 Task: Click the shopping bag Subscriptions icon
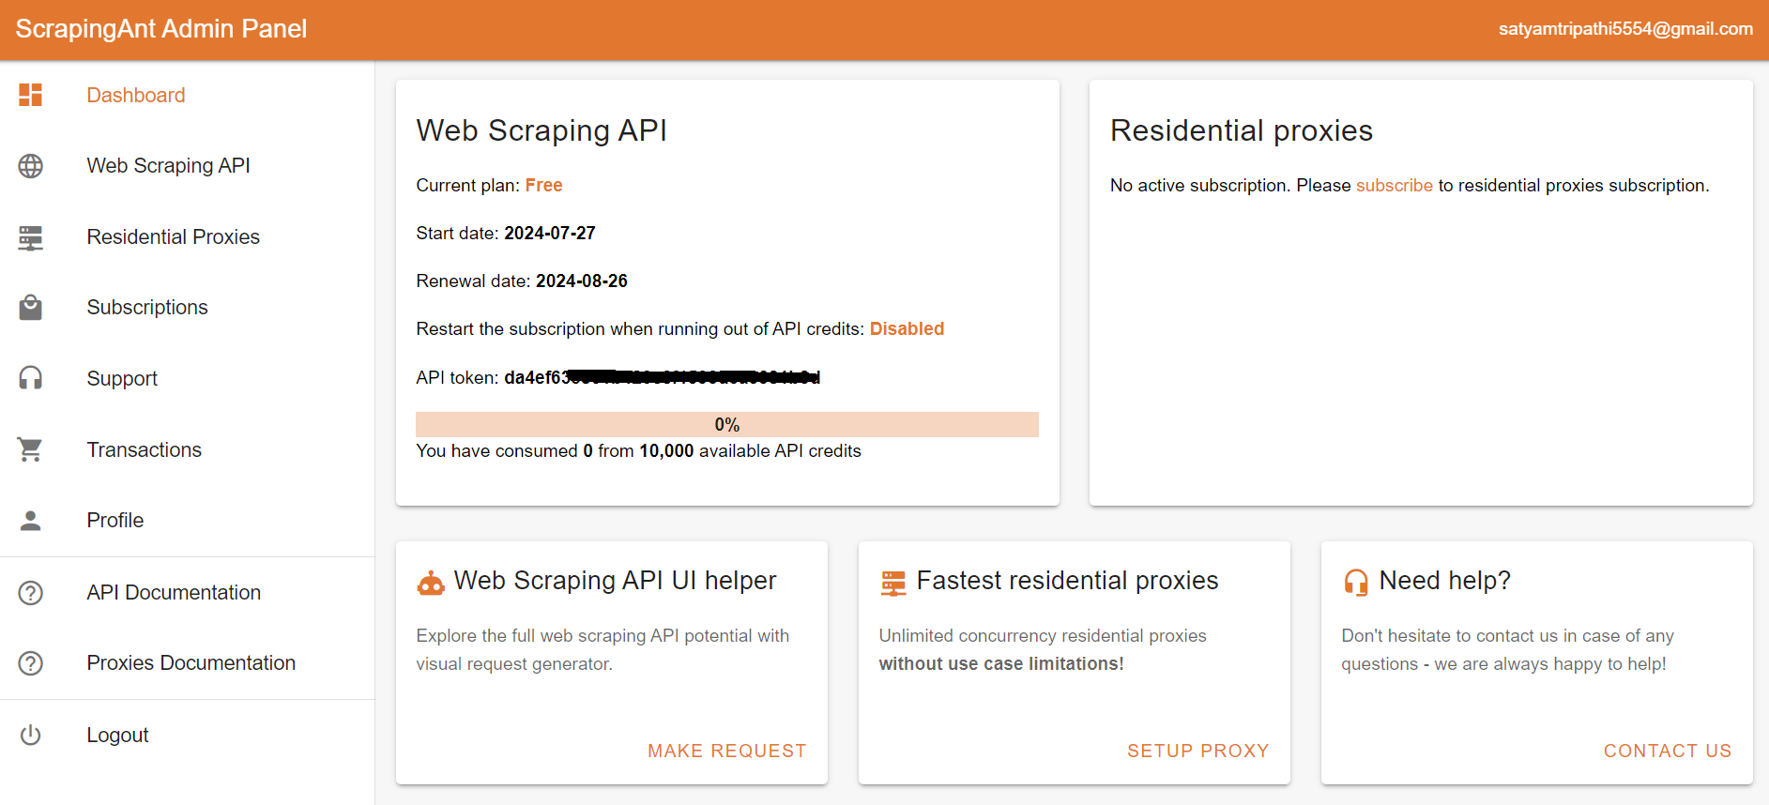click(x=30, y=308)
